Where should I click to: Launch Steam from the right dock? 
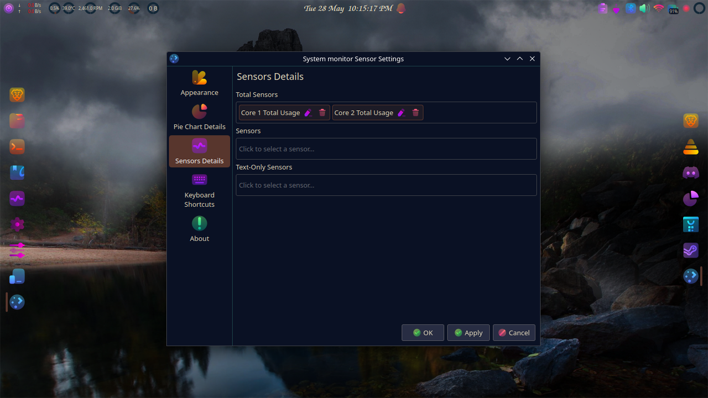coord(691,250)
